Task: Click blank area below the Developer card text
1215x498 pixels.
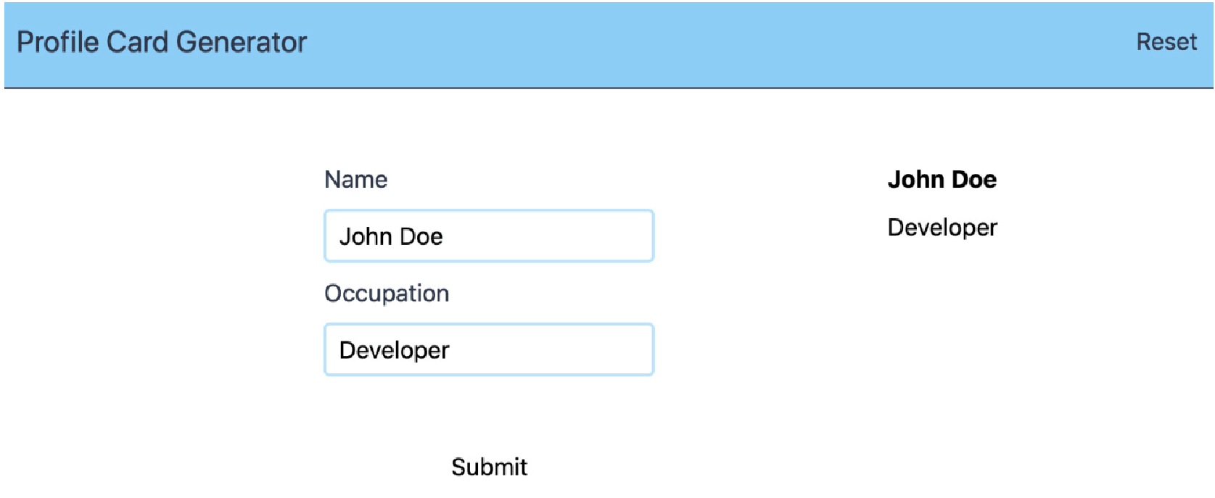Action: (x=942, y=326)
